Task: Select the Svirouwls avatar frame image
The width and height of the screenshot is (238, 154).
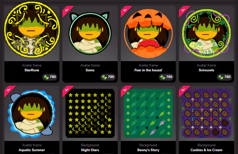Action: click(x=207, y=32)
